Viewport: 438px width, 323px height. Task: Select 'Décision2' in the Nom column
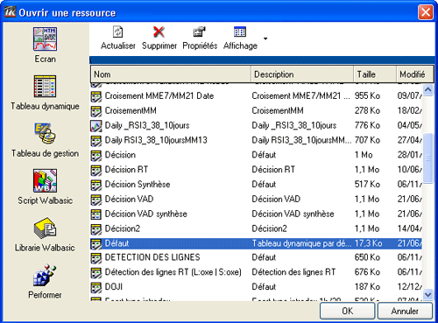tap(123, 228)
